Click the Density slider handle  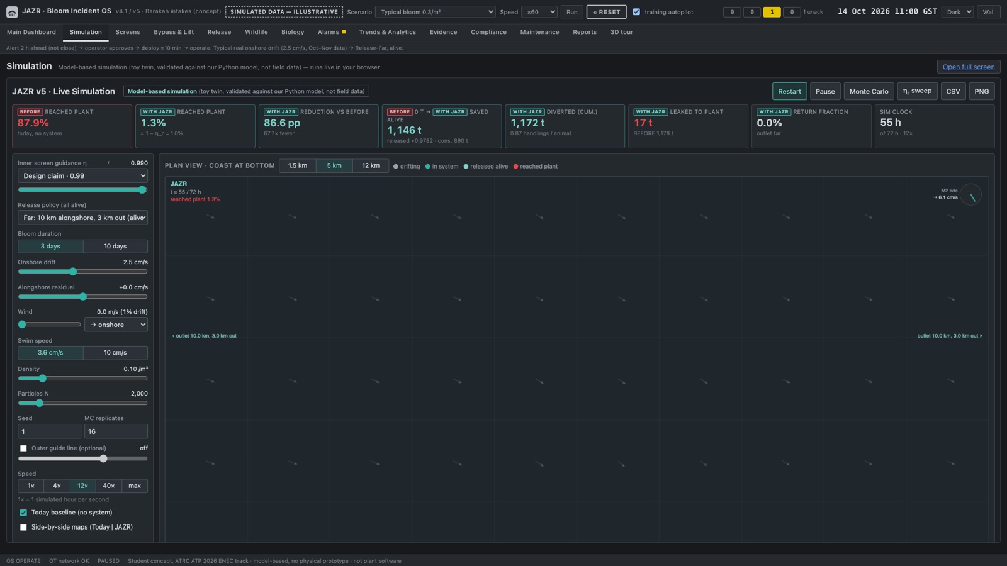click(x=43, y=379)
